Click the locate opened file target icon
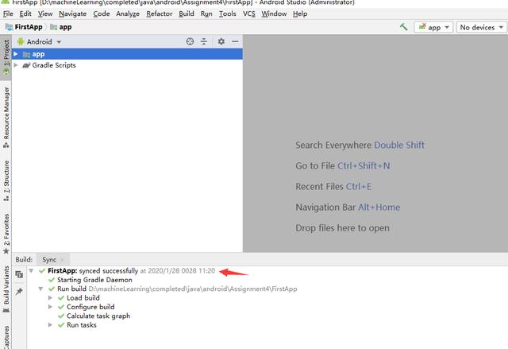The height and width of the screenshot is (349, 508). (190, 41)
